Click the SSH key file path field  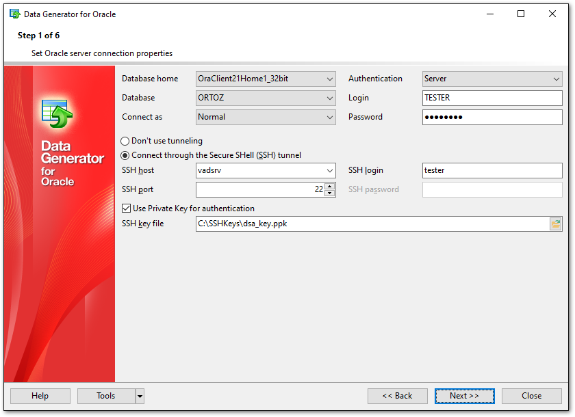point(372,224)
